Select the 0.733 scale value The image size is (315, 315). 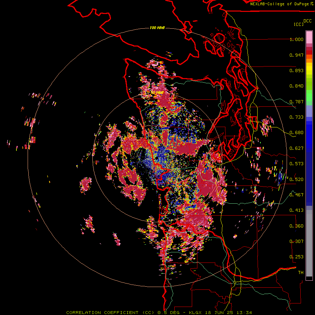[296, 117]
